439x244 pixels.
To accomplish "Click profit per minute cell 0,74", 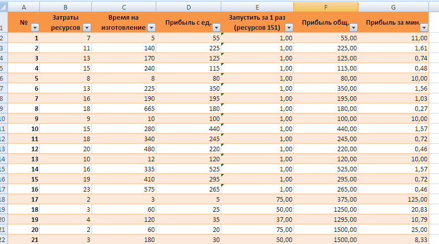I will point(393,58).
